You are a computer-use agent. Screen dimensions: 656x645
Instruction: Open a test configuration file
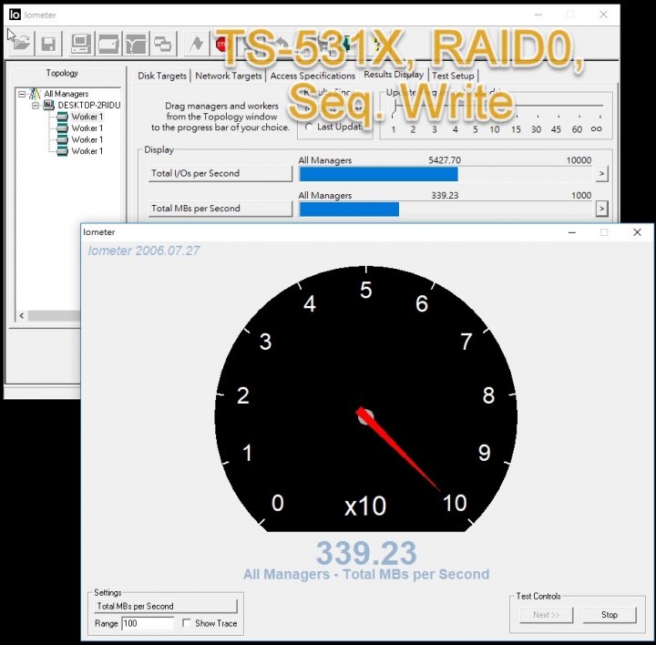(21, 43)
